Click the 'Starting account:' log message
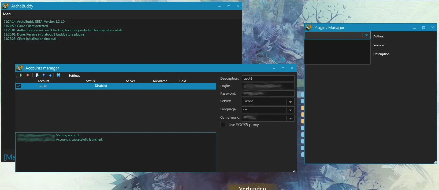The height and width of the screenshot is (190, 439). [x=68, y=135]
